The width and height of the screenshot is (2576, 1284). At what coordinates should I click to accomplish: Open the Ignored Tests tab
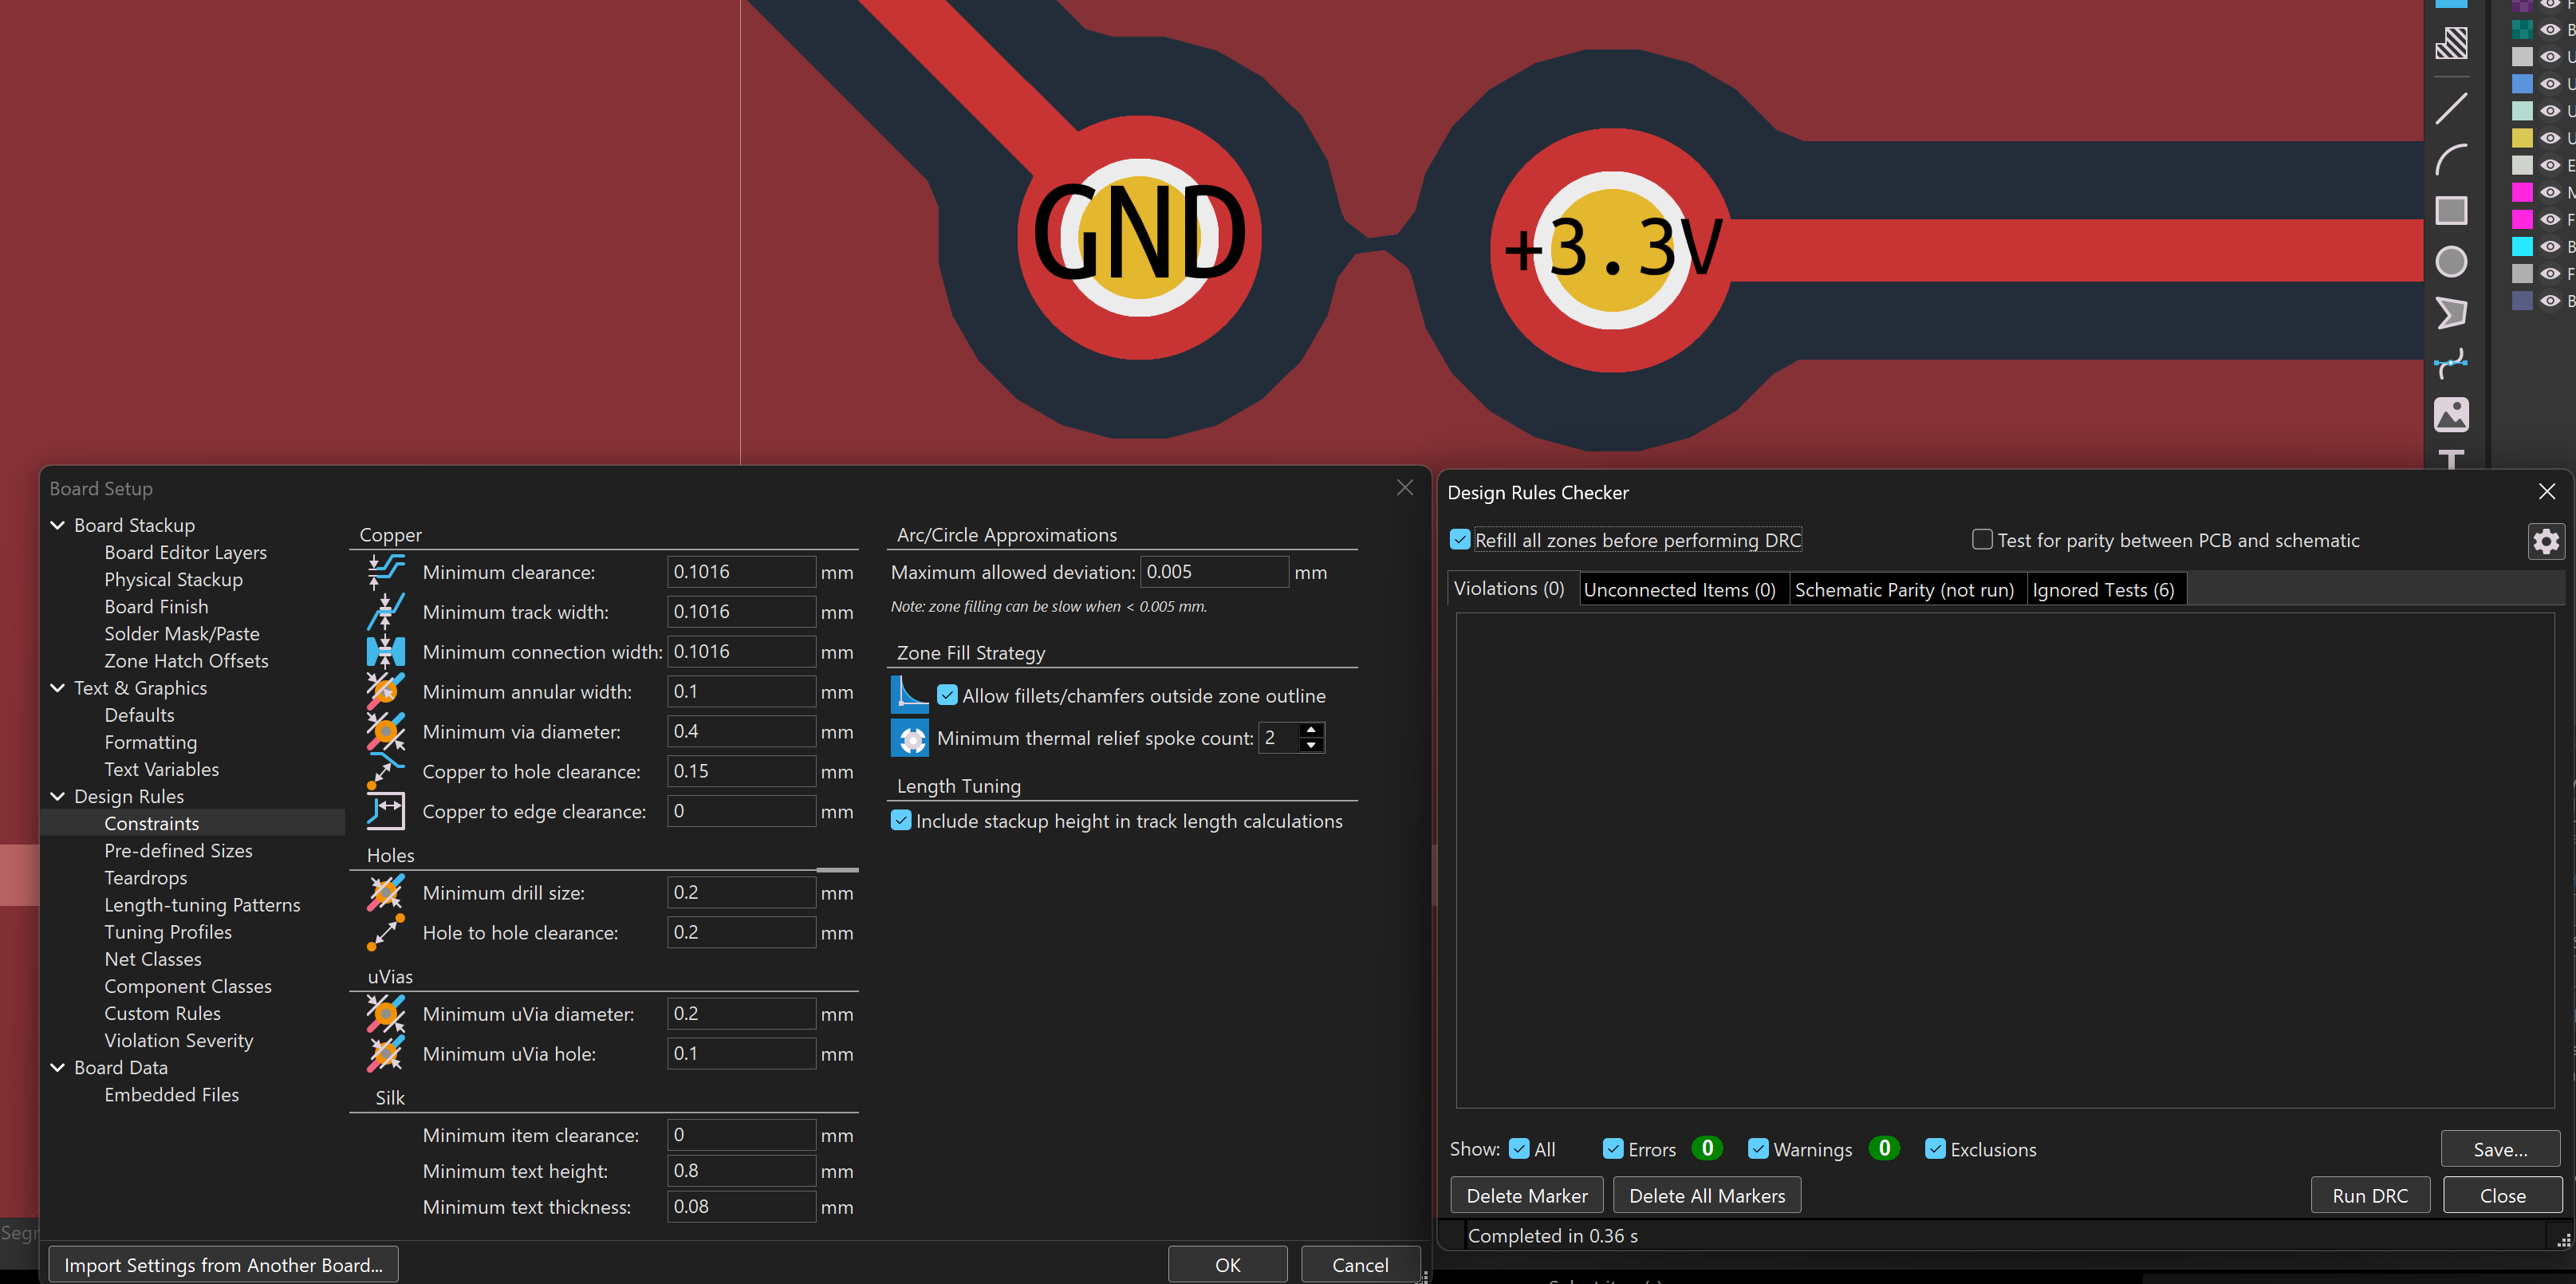click(x=2104, y=590)
